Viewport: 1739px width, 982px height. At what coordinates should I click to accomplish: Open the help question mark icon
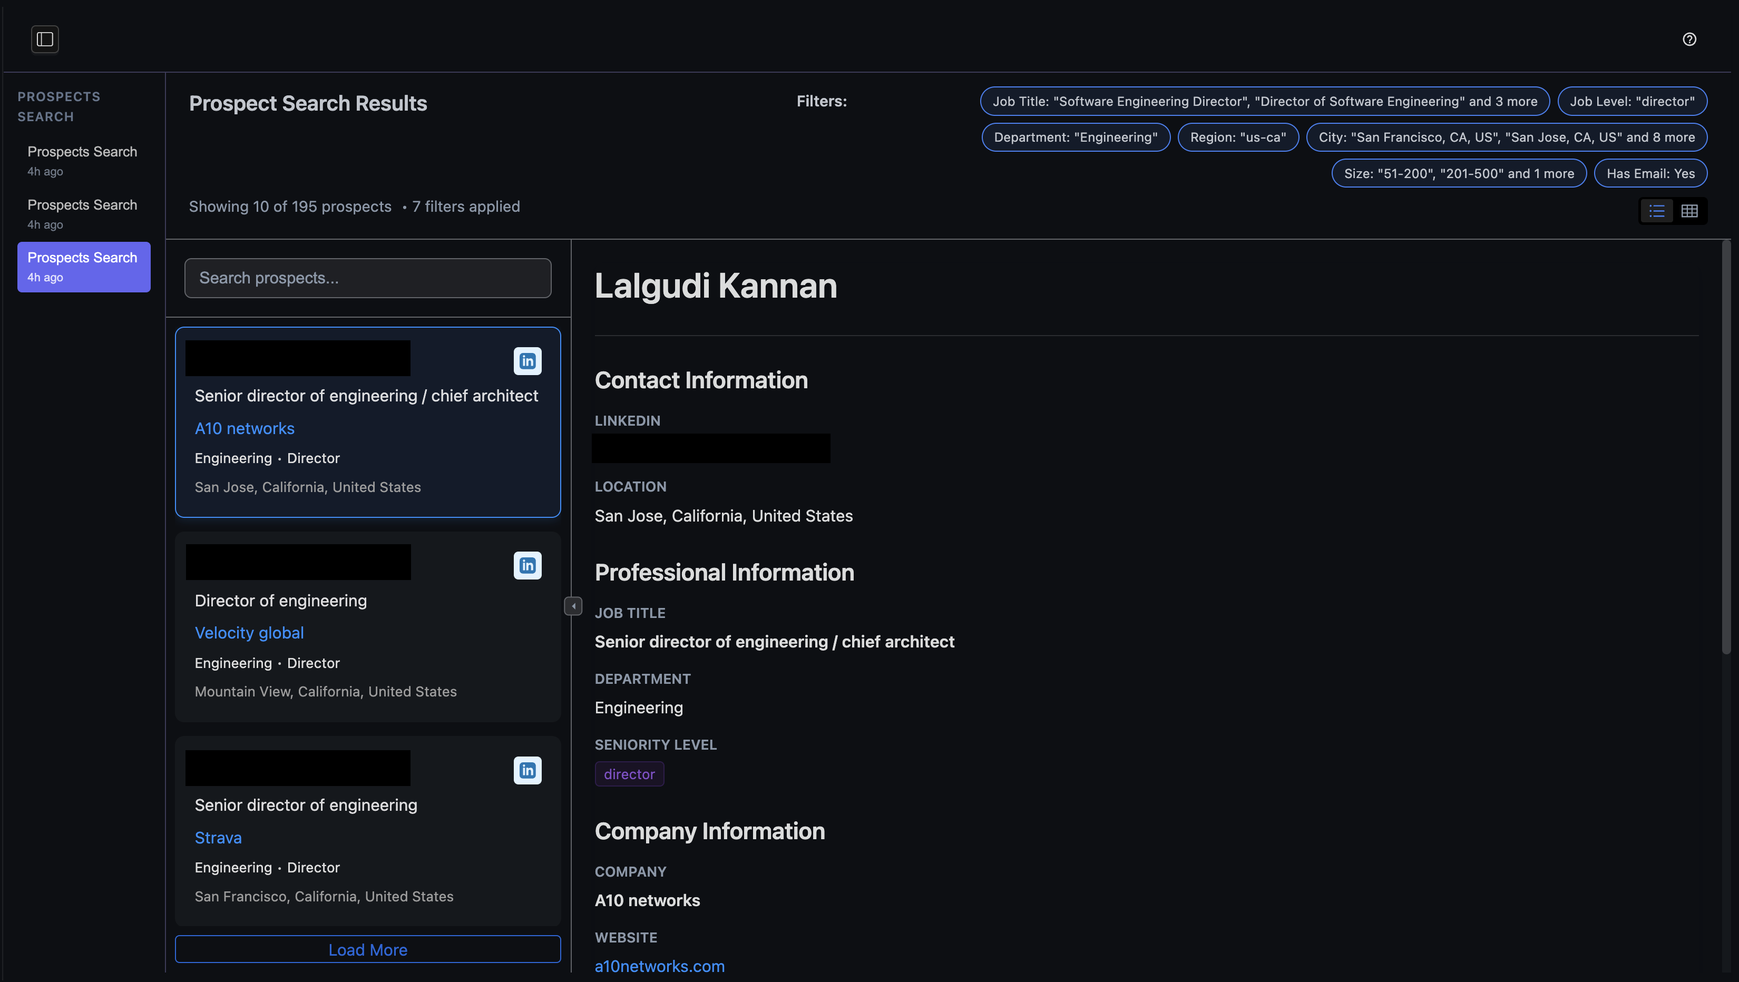click(1689, 39)
